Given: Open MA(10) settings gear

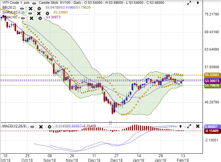Looking at the screenshot, I should [x=40, y=18].
